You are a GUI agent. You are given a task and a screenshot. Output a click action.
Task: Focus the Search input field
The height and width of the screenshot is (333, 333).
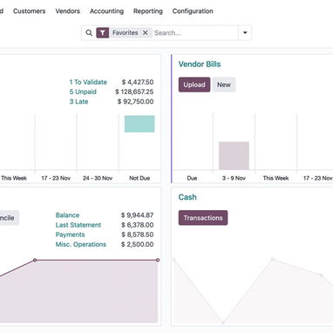tap(195, 33)
